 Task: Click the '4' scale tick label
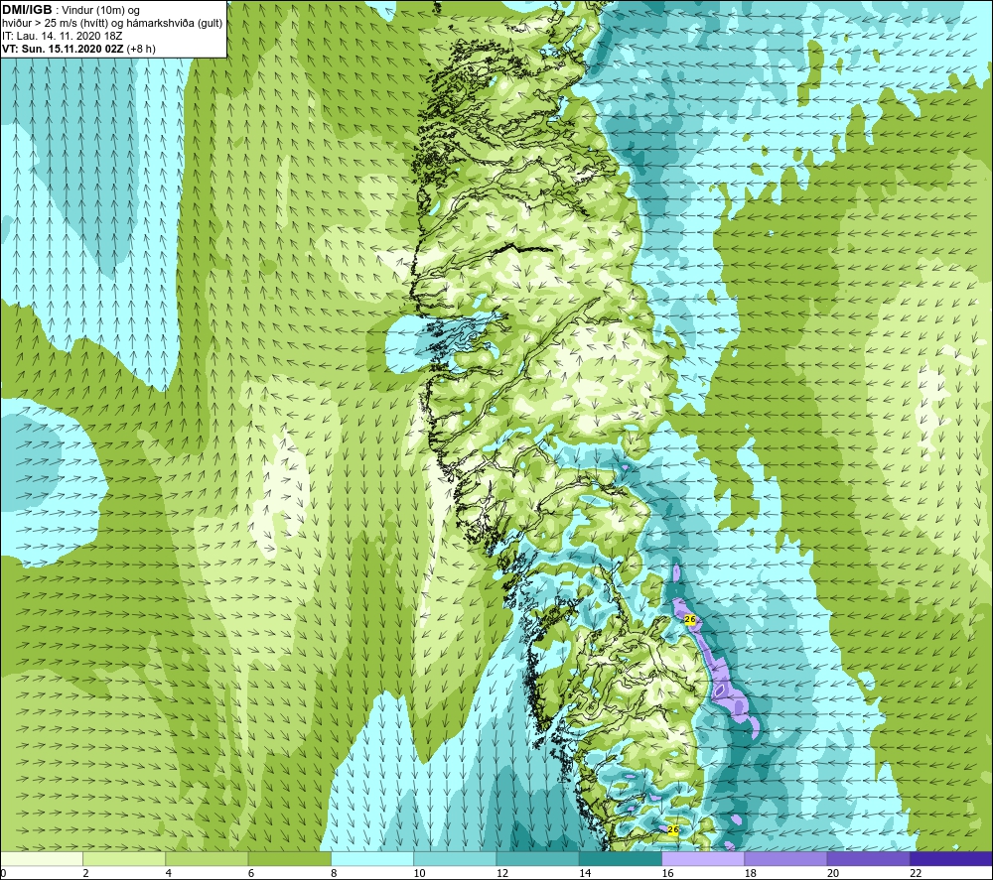[169, 873]
